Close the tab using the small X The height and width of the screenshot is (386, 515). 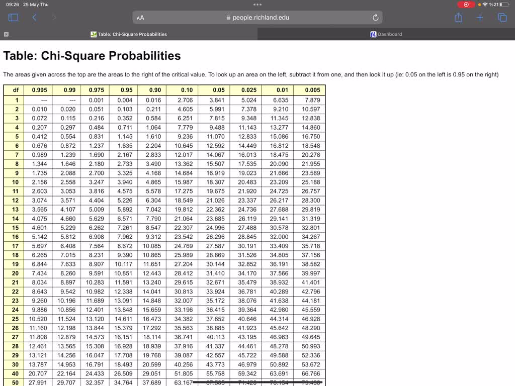5,34
